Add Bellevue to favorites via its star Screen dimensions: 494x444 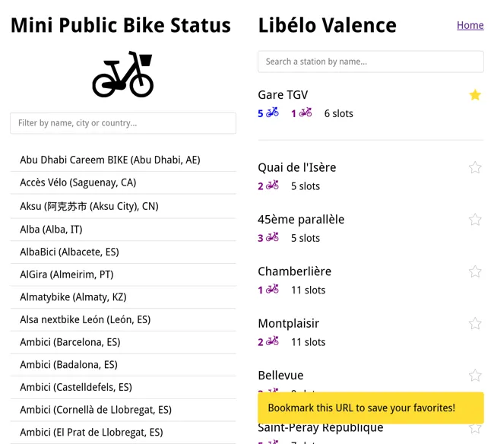[x=475, y=376]
